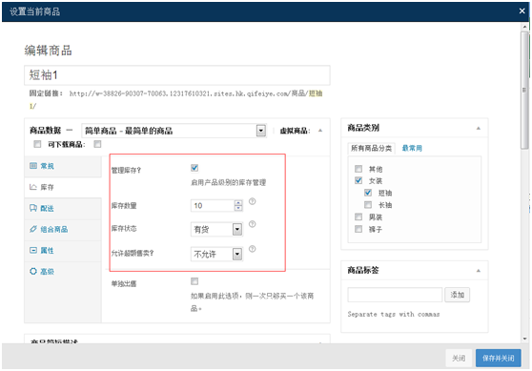Click the product title field 短袖1
This screenshot has height=371, width=532.
tap(177, 75)
